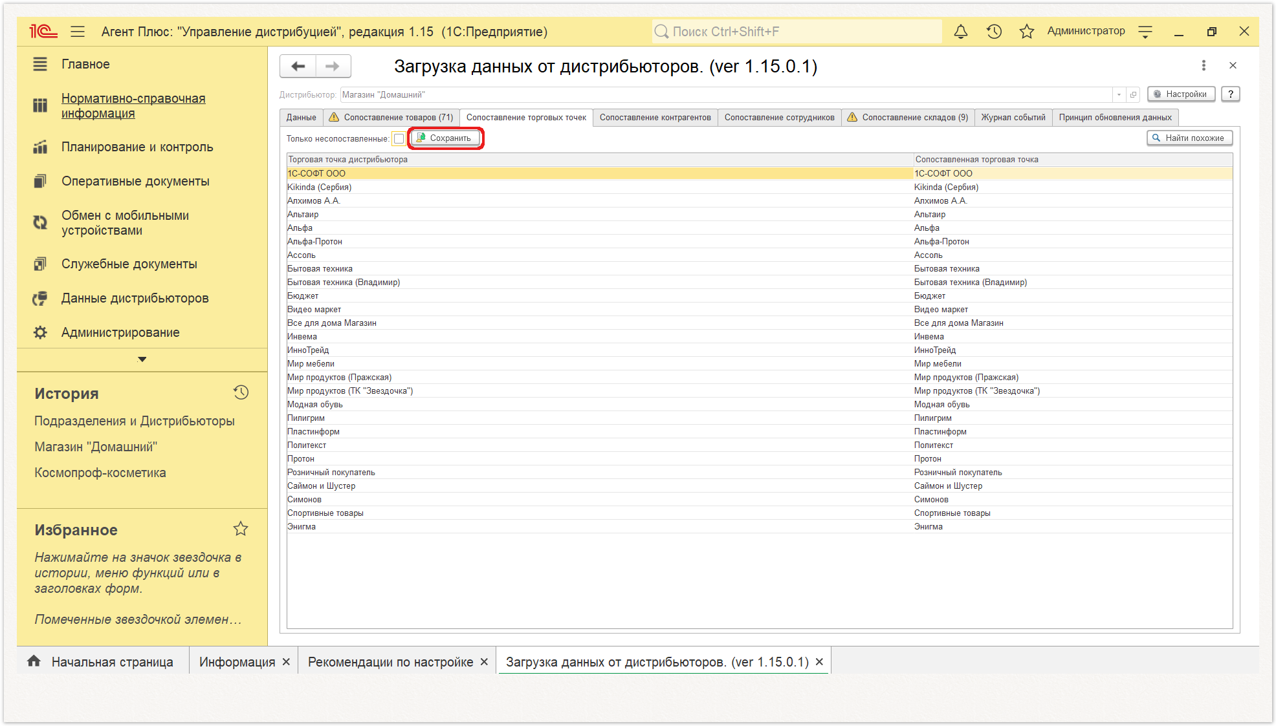Open the Дистрибьютор dropdown arrow
Viewport: 1276px width, 726px height.
click(1119, 94)
